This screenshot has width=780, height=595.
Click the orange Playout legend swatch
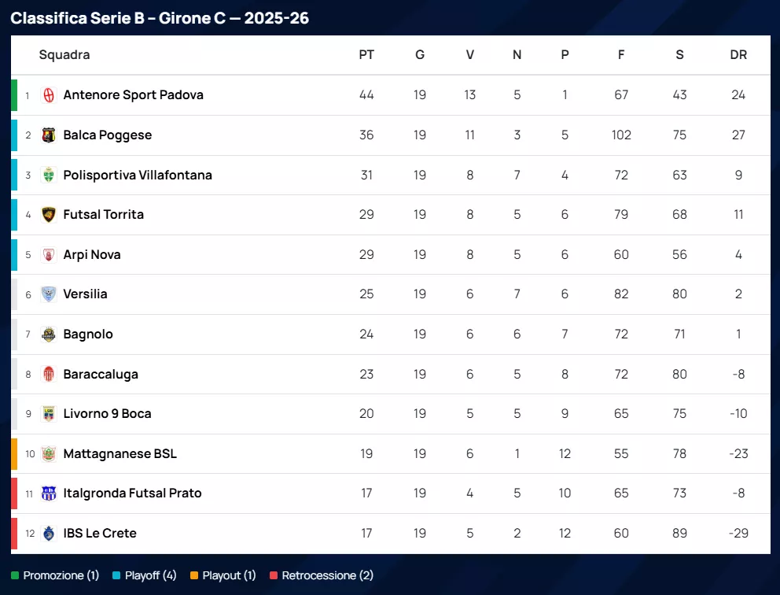pos(194,576)
